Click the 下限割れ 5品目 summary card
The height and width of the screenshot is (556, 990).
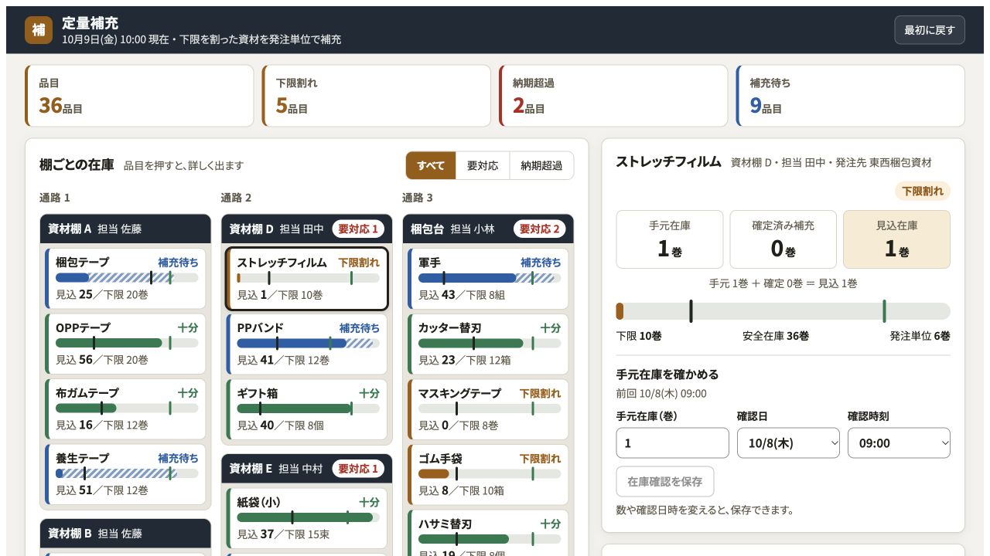[x=376, y=96]
